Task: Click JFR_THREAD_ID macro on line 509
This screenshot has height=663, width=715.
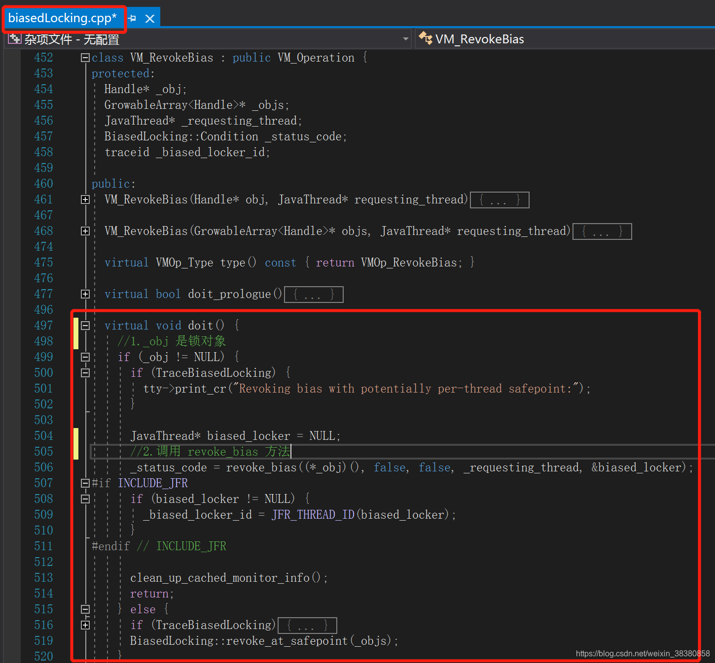Action: click(x=313, y=515)
